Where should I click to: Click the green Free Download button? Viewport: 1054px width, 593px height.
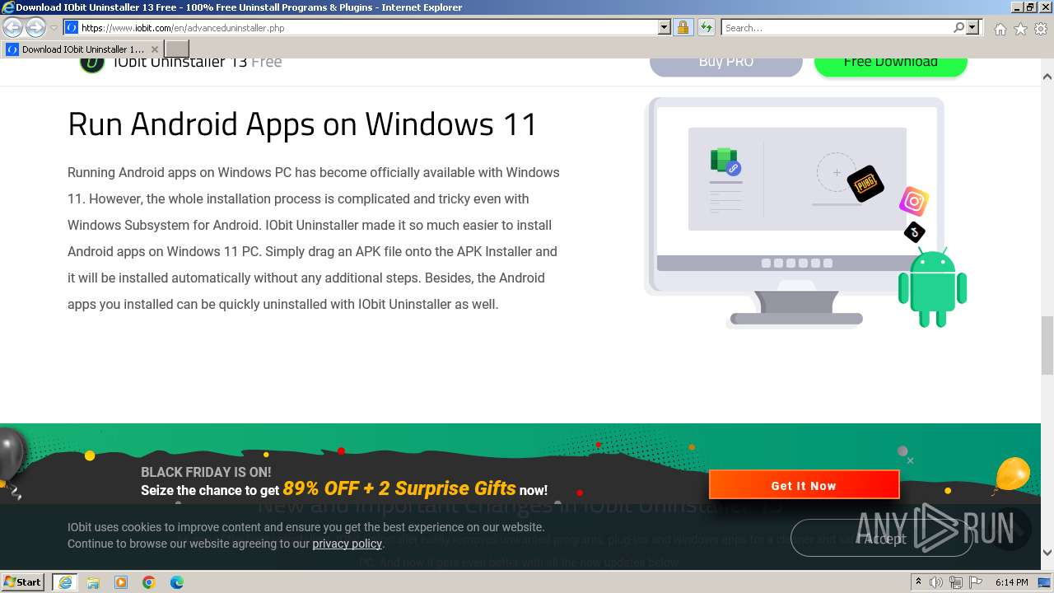pyautogui.click(x=891, y=65)
